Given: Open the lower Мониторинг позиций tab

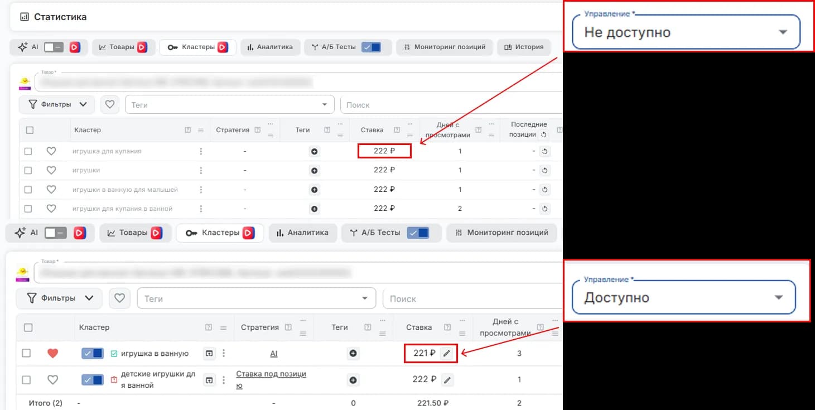Looking at the screenshot, I should click(x=501, y=233).
